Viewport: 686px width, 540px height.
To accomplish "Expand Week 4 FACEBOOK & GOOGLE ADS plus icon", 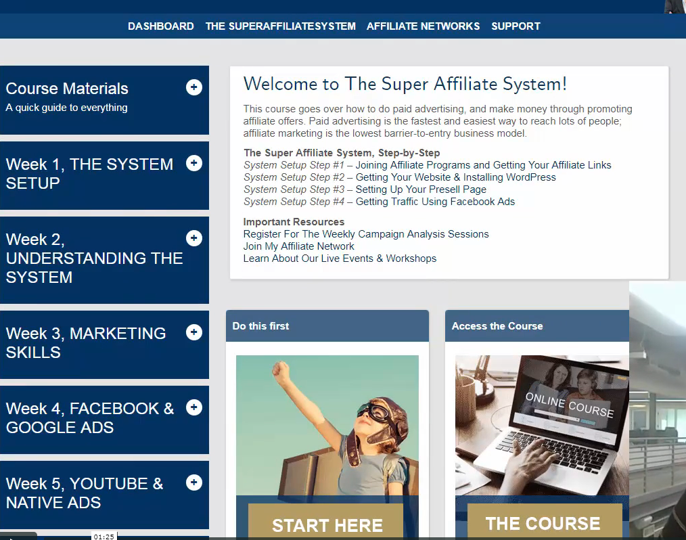I will click(193, 407).
